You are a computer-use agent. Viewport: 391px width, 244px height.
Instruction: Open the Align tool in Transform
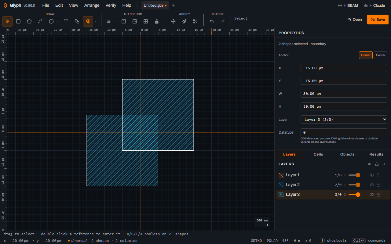(108, 21)
